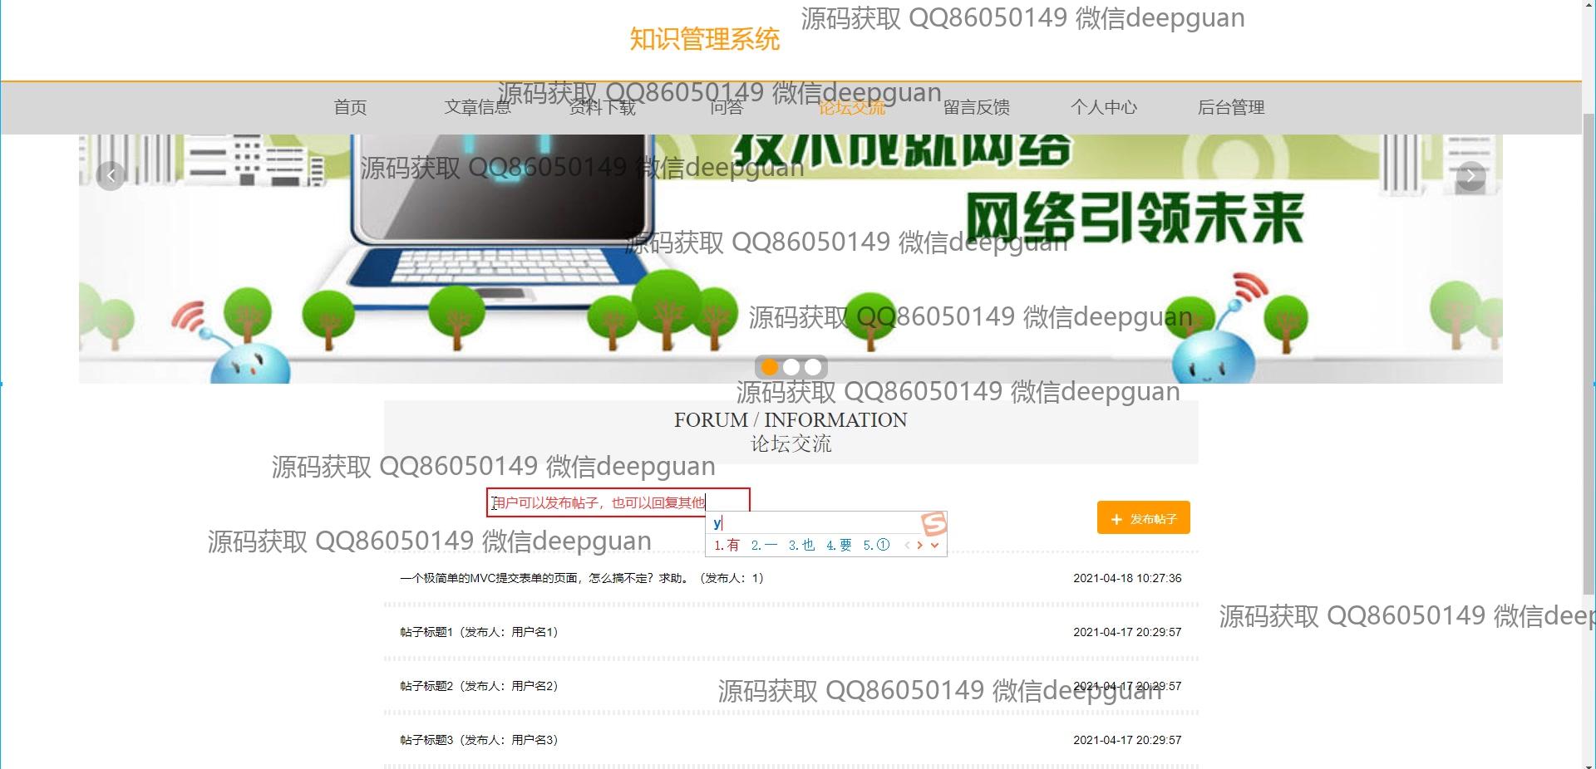Screen dimensions: 1596x769
Task: Click the red-bordered text box 用户可以发布帖子
Action: click(618, 502)
